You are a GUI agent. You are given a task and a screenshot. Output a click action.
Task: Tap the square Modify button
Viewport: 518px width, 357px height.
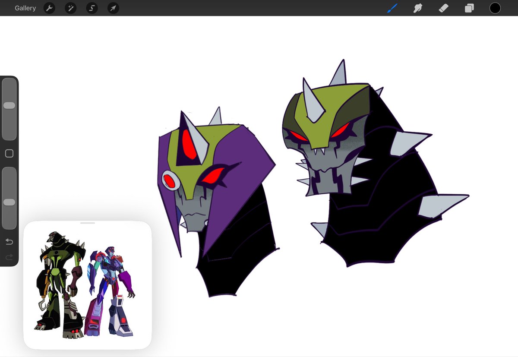(x=9, y=154)
